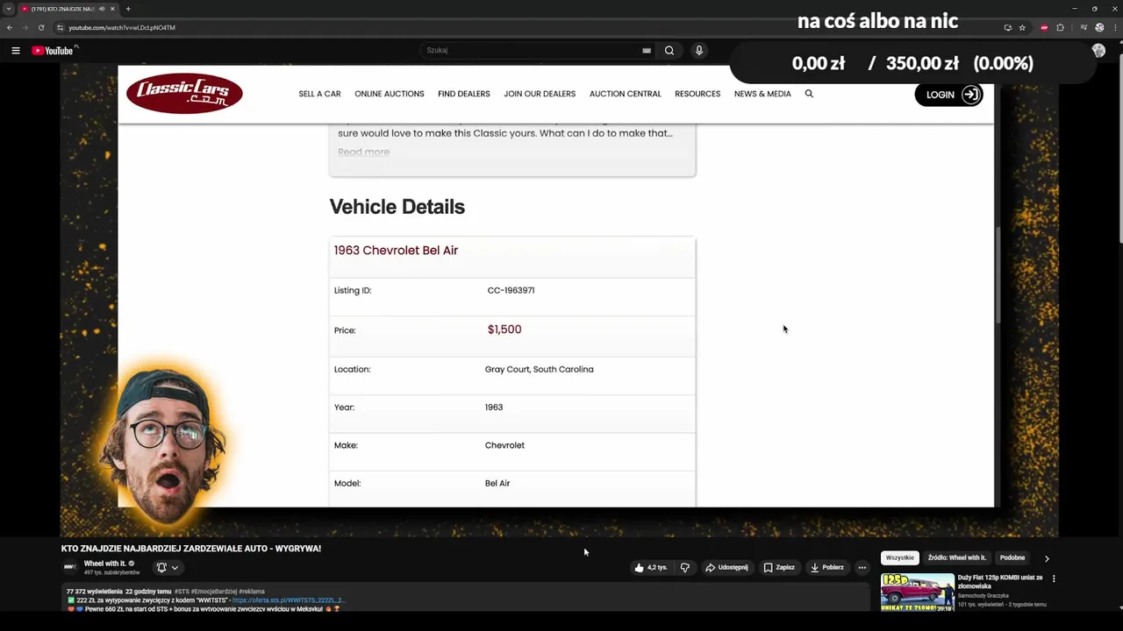Toggle the channel notification bell dropdown
Image resolution: width=1123 pixels, height=631 pixels.
[167, 568]
